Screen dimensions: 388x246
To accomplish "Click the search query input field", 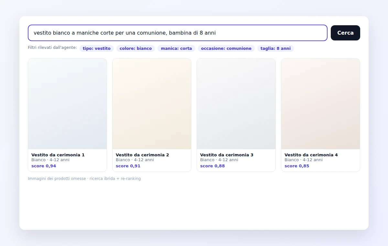I will (x=178, y=33).
